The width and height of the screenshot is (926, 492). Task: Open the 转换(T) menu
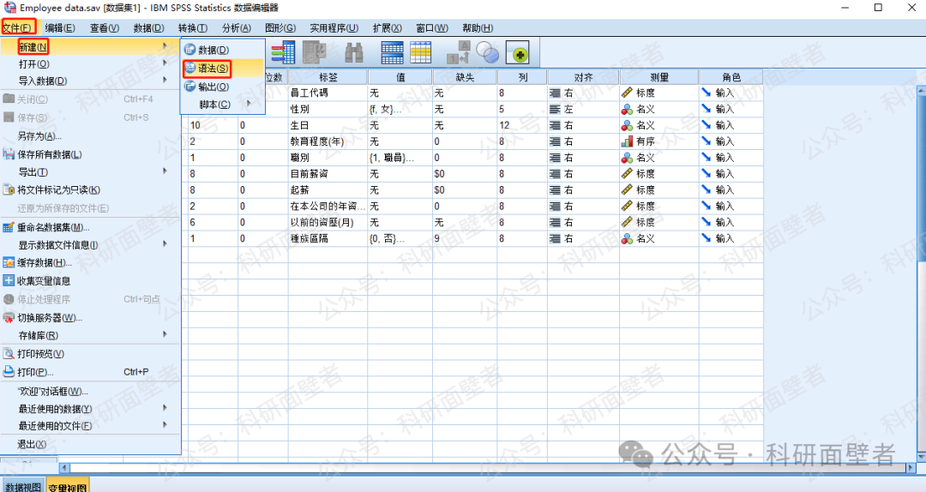pyautogui.click(x=193, y=27)
